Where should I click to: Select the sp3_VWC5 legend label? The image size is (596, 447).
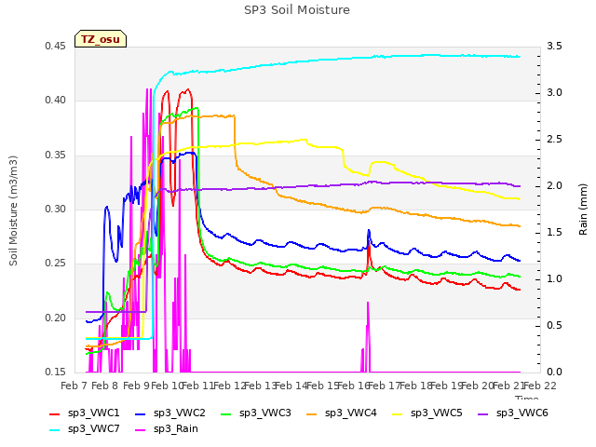click(437, 413)
